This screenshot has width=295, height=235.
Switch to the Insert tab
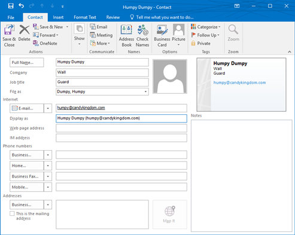[x=58, y=17]
